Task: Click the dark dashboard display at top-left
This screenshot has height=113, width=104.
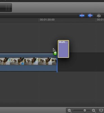Action: point(6,8)
